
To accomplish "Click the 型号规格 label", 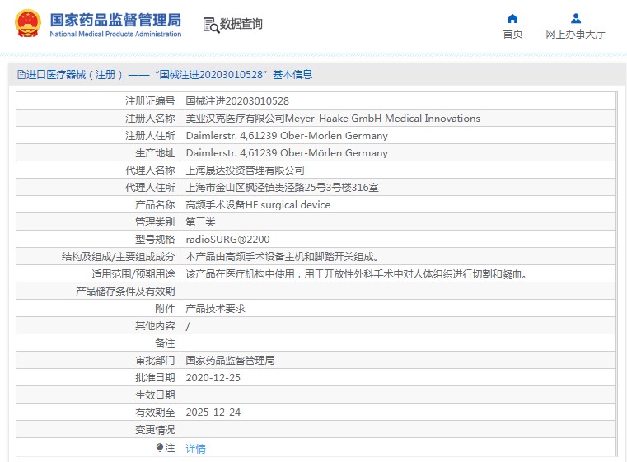I will pyautogui.click(x=155, y=239).
